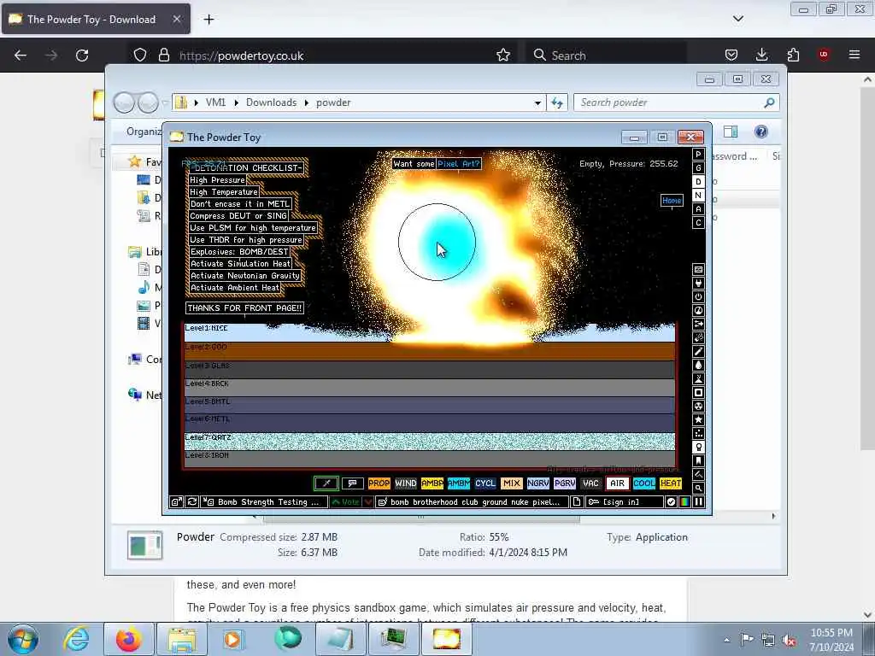
Task: Open the Radioactive category icon
Action: click(x=698, y=406)
